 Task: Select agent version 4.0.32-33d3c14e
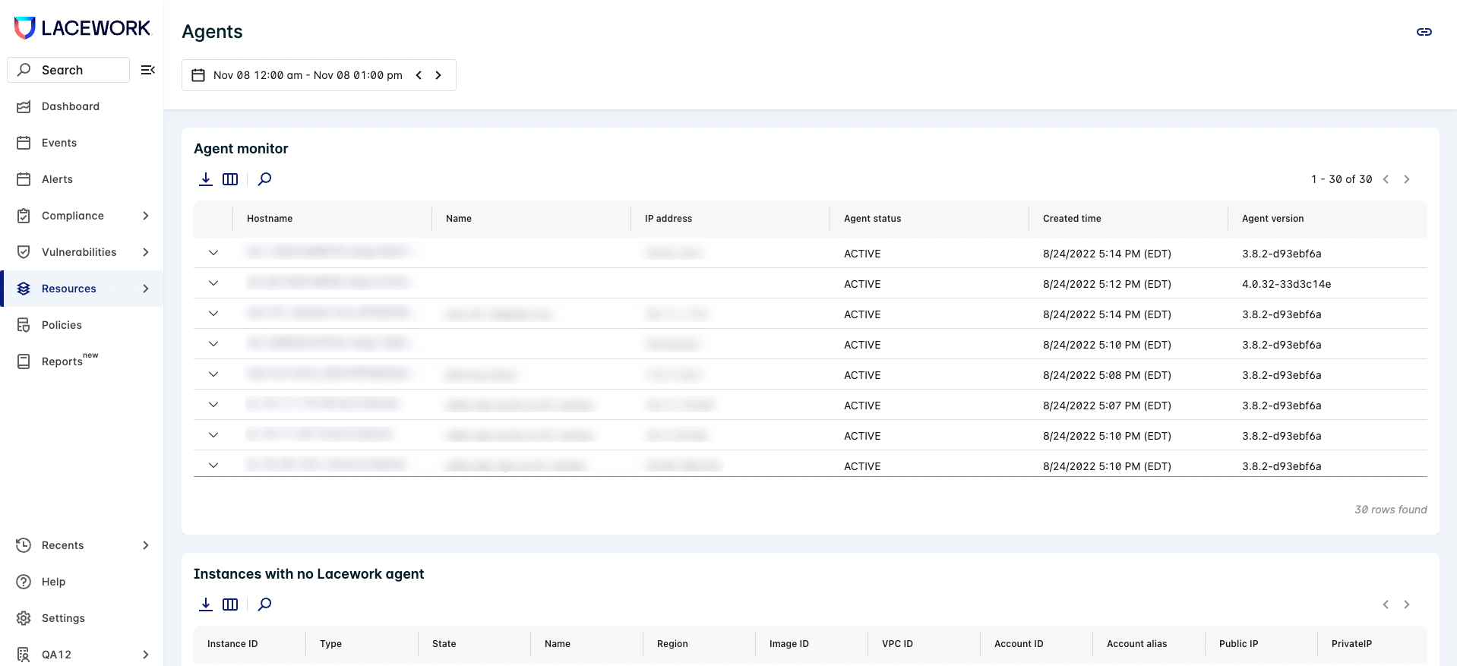pos(1287,284)
